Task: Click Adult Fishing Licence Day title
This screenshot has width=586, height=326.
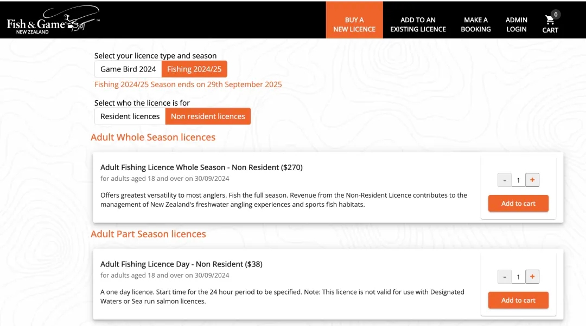Action: point(181,264)
